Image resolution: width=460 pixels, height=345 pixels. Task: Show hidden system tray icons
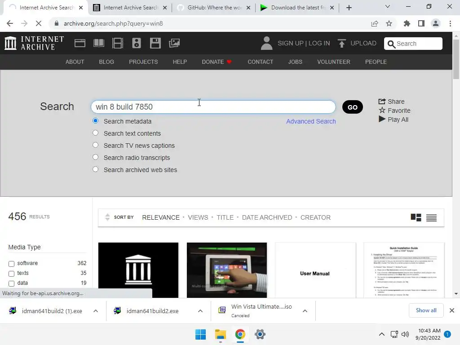(x=382, y=334)
